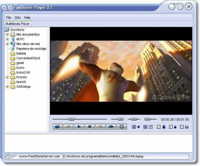Expand the Kronos folder node
The image size is (200, 166).
[7, 77]
